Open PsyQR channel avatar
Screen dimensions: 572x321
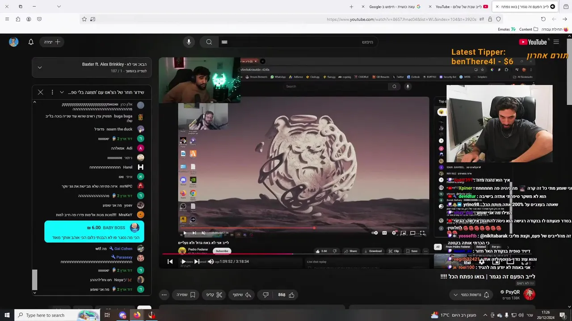click(530, 294)
